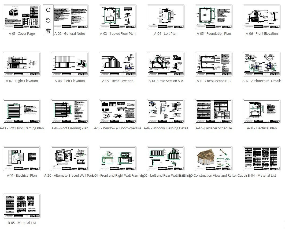The image size is (285, 232).
Task: Delete the selected page using the trash icon
Action: coord(48,31)
